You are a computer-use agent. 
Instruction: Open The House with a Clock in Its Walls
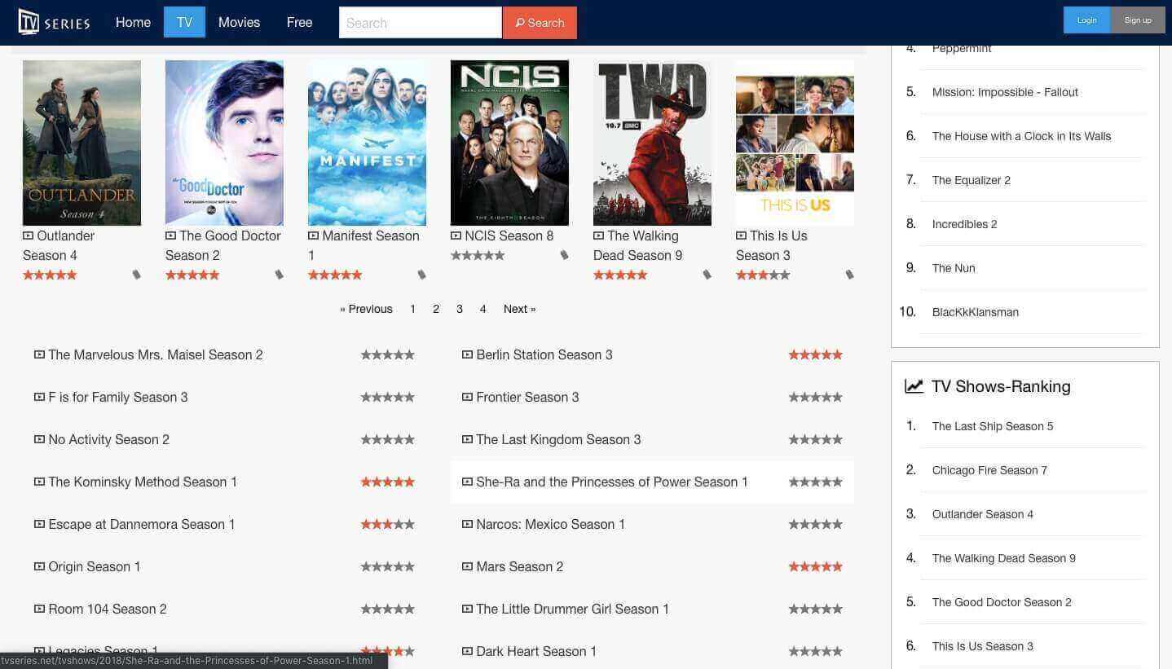1021,136
